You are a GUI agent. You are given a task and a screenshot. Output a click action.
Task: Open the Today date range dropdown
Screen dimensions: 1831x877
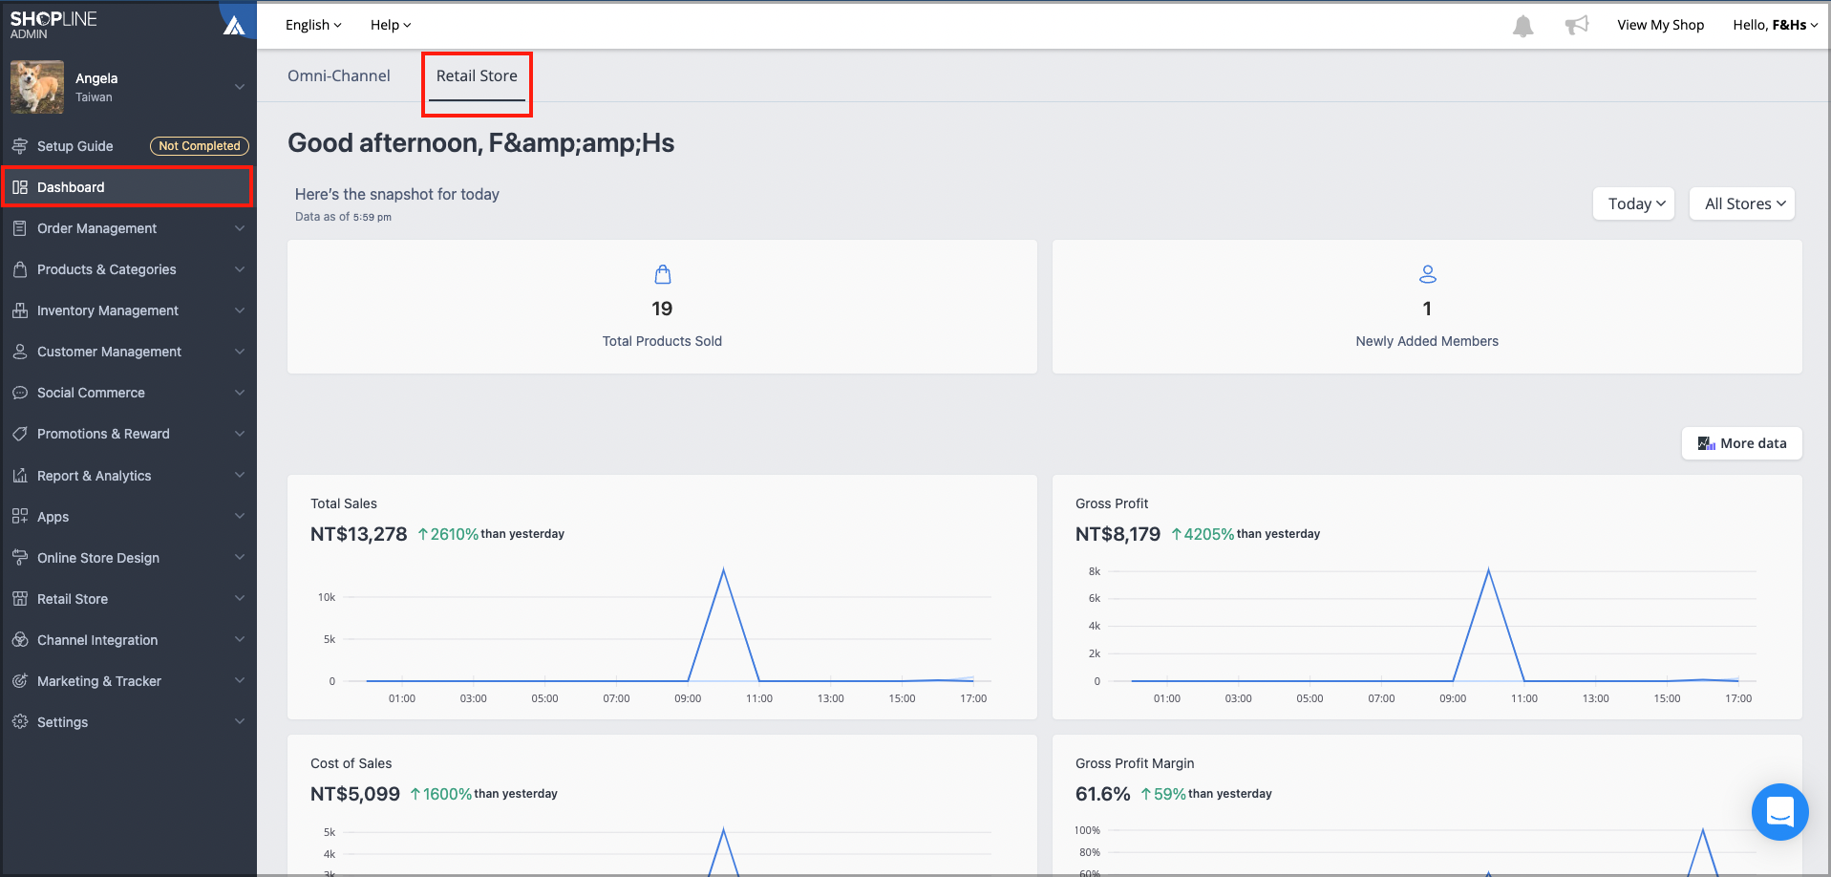[x=1633, y=203]
